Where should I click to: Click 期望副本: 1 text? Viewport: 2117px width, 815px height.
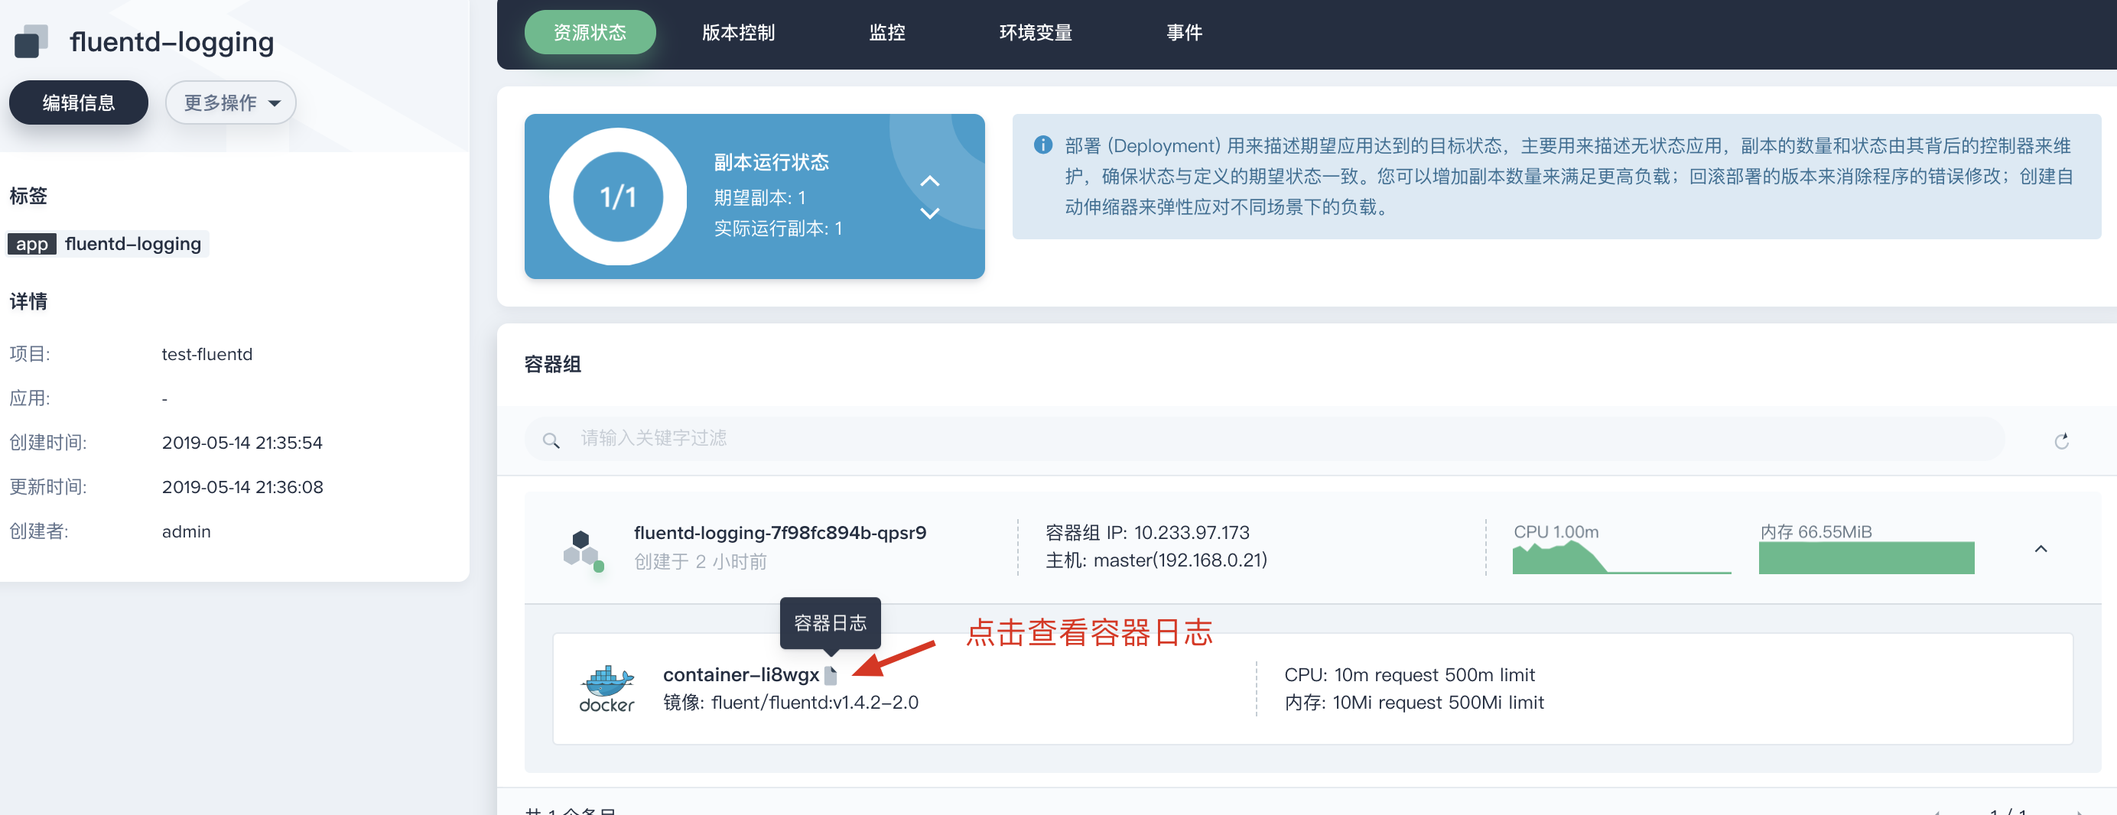[759, 198]
